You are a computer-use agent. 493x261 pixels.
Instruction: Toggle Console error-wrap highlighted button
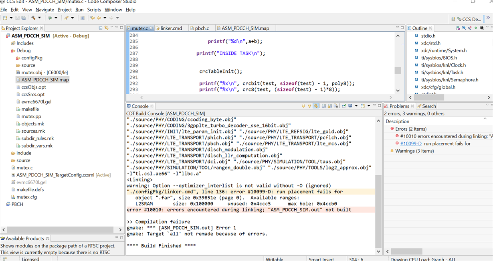316,106
